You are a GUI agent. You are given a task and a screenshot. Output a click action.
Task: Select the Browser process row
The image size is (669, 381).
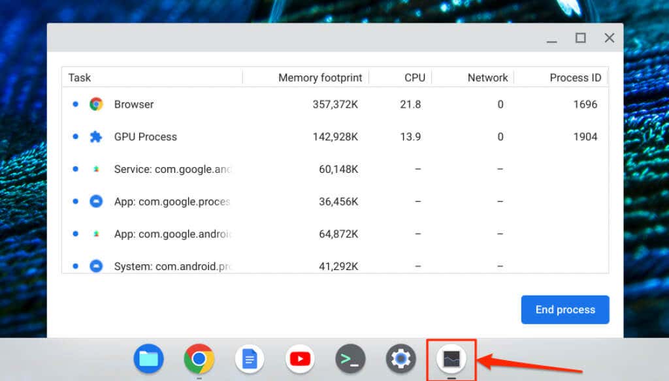click(x=335, y=104)
